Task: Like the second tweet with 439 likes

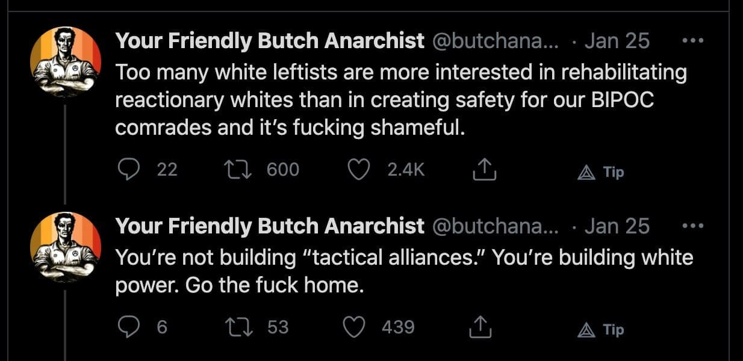Action: coord(355,327)
